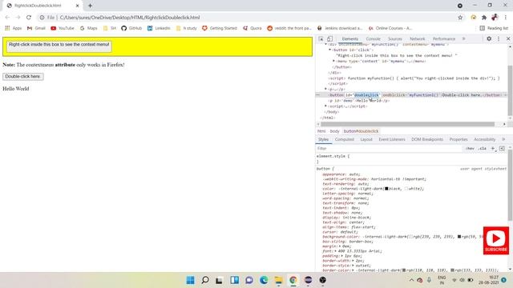
Task: Collapse the button id="click" node
Action: (x=329, y=50)
